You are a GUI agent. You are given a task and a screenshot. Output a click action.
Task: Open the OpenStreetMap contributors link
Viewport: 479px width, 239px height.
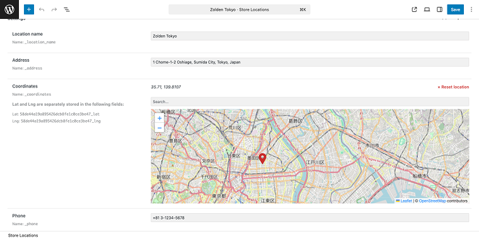point(432,201)
